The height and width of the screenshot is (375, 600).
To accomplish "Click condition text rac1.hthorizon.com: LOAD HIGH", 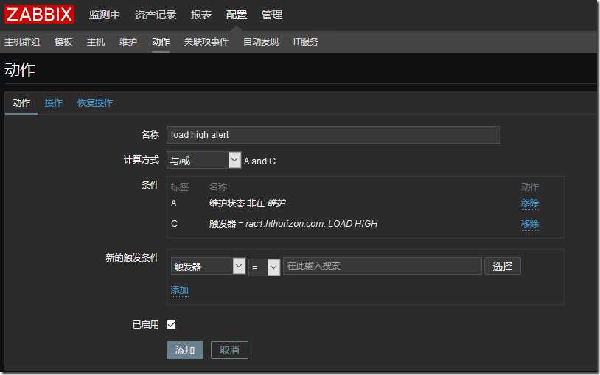I will point(311,224).
